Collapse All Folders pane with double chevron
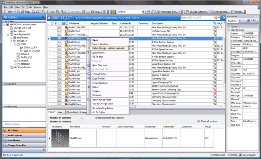The image size is (261, 159). (43, 17)
